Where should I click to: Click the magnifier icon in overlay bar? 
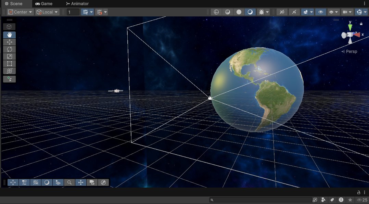(69, 182)
